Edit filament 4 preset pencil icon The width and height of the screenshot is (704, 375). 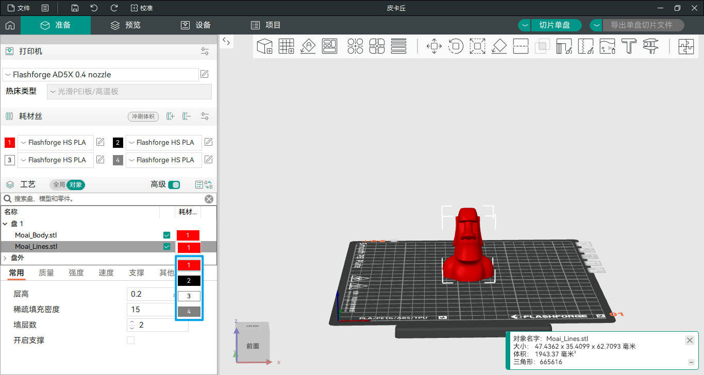pyautogui.click(x=209, y=160)
